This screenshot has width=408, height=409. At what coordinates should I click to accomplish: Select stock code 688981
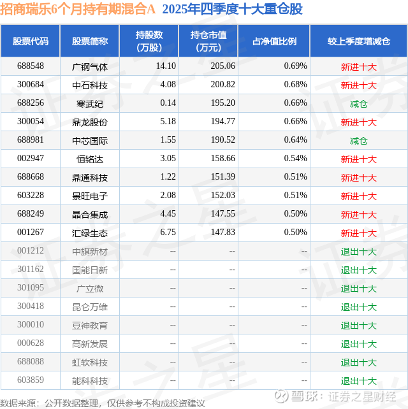tap(31, 140)
